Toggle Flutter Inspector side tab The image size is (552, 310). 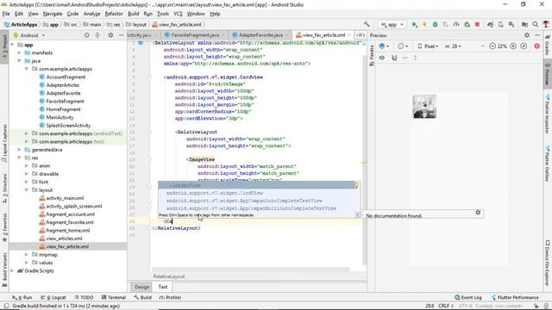548,114
